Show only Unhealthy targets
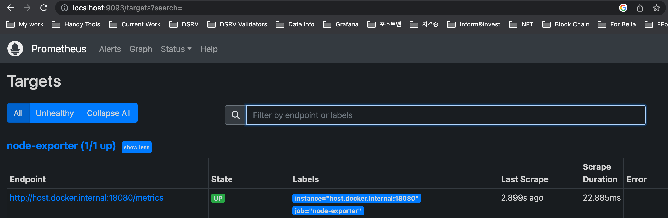 [x=55, y=113]
